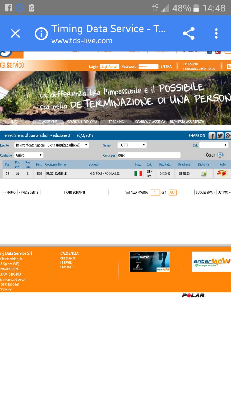Open the Sesso dropdown set to TUTTI
Viewport: 231px width, 411px height.
point(132,145)
